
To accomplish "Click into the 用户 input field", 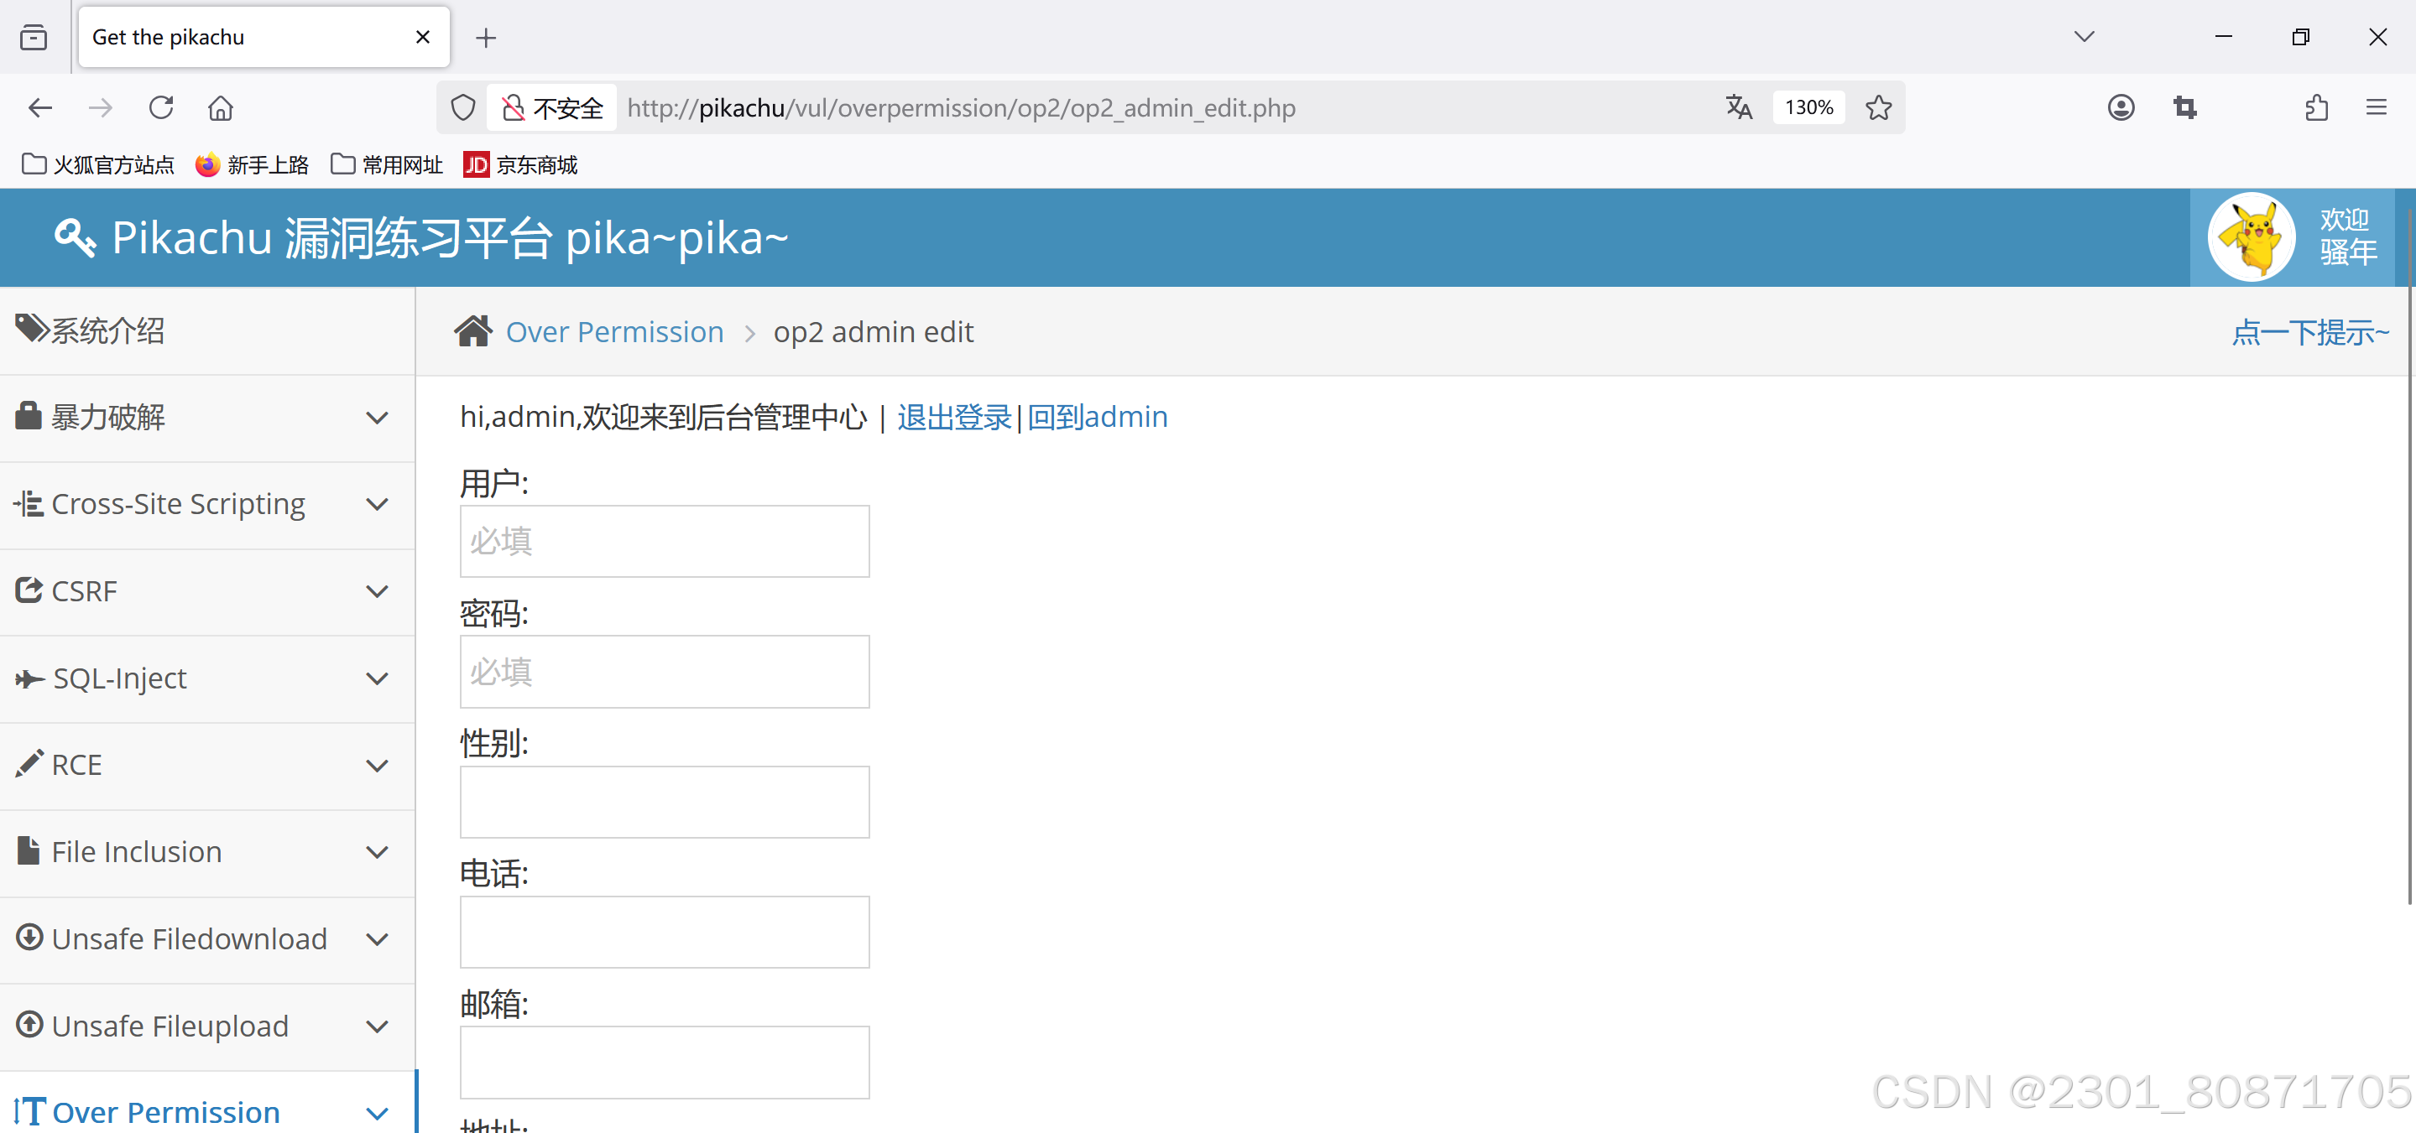I will pyautogui.click(x=664, y=542).
